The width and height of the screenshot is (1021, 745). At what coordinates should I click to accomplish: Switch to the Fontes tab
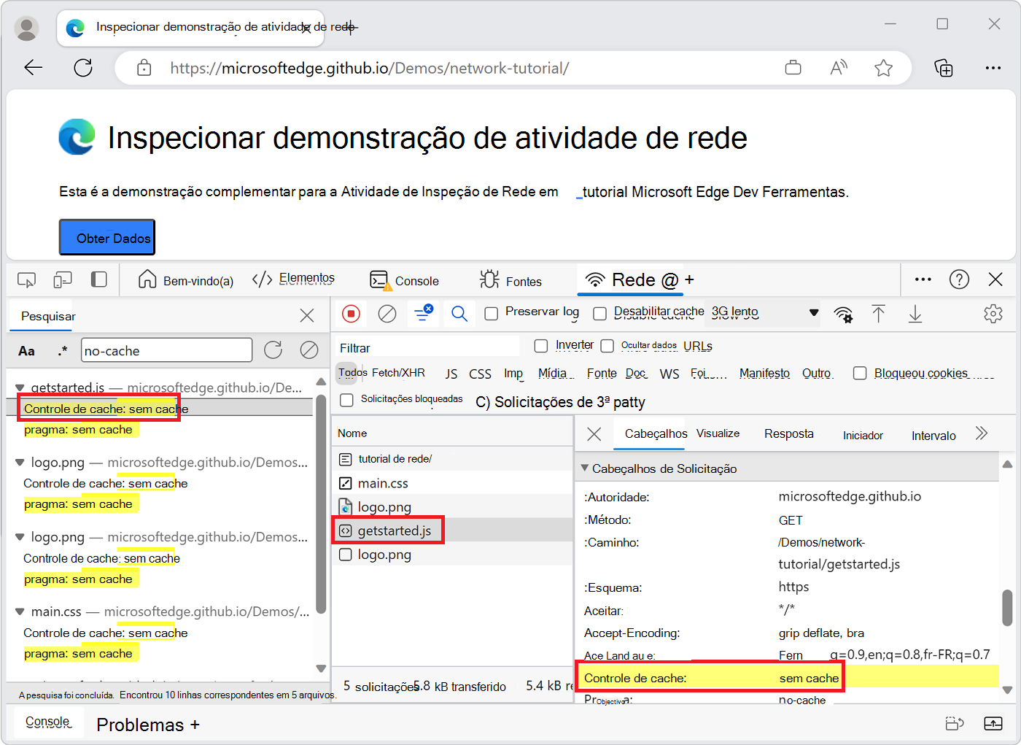[x=511, y=280]
